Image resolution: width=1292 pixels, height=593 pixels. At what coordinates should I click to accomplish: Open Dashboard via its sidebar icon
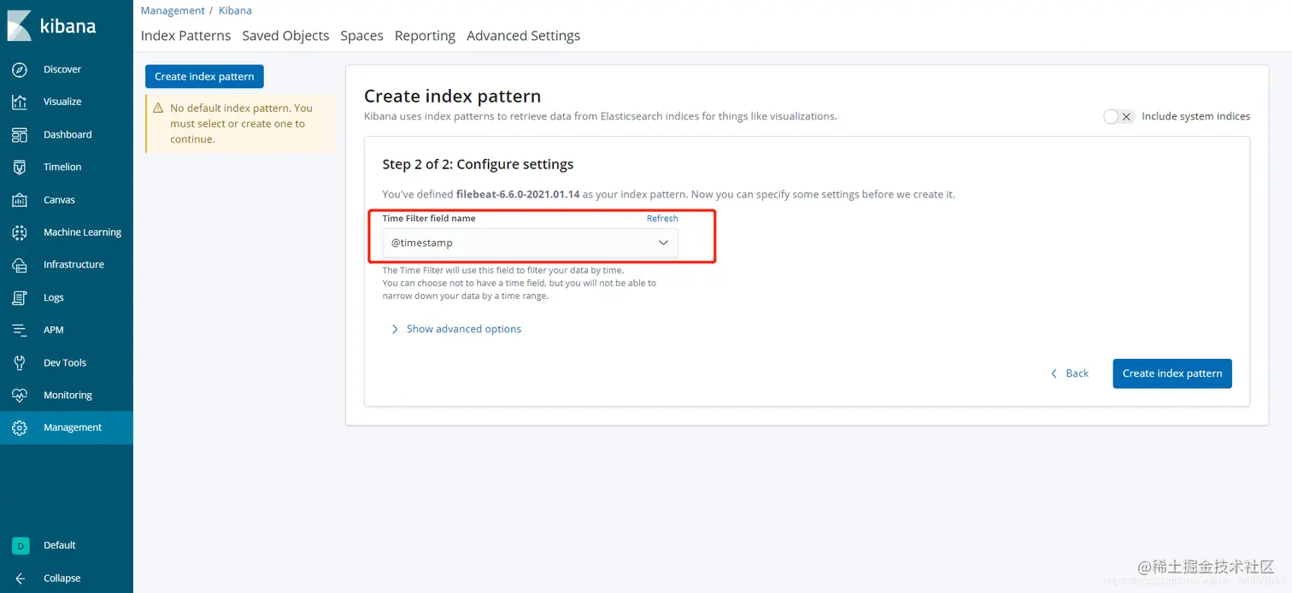(20, 135)
